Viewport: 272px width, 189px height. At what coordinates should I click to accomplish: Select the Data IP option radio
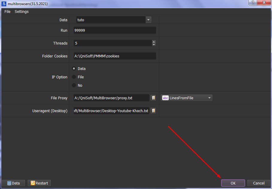coord(74,68)
